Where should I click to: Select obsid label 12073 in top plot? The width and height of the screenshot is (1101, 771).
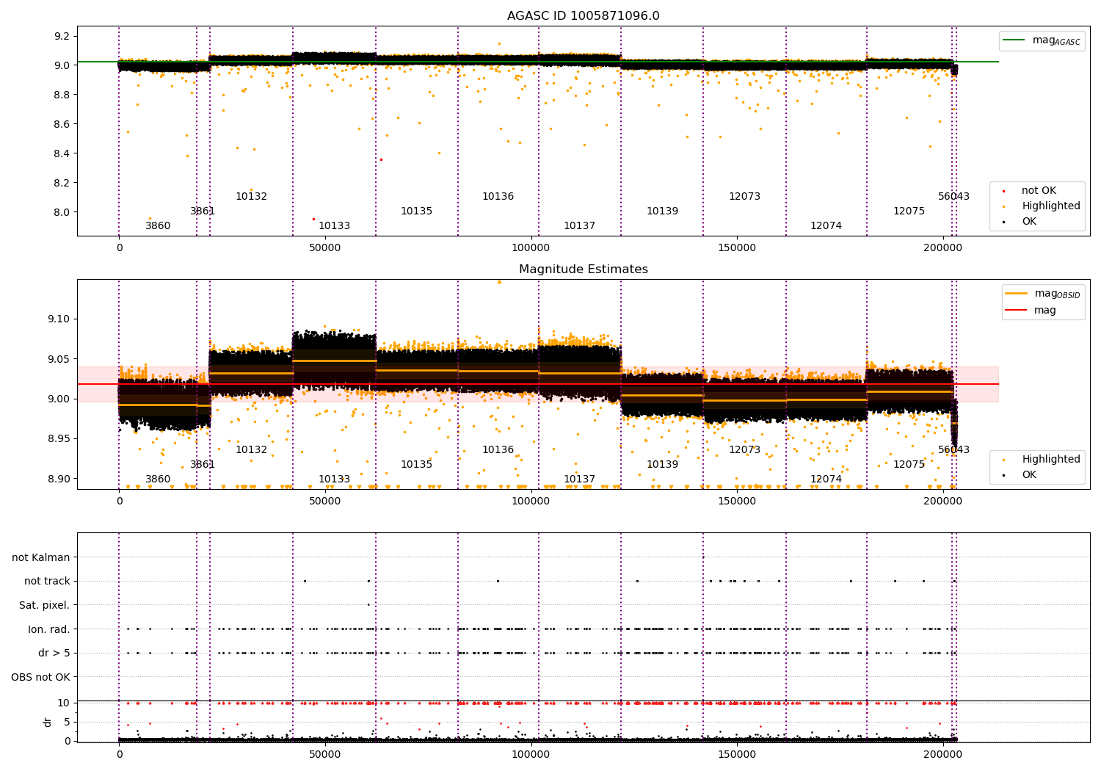pos(744,197)
